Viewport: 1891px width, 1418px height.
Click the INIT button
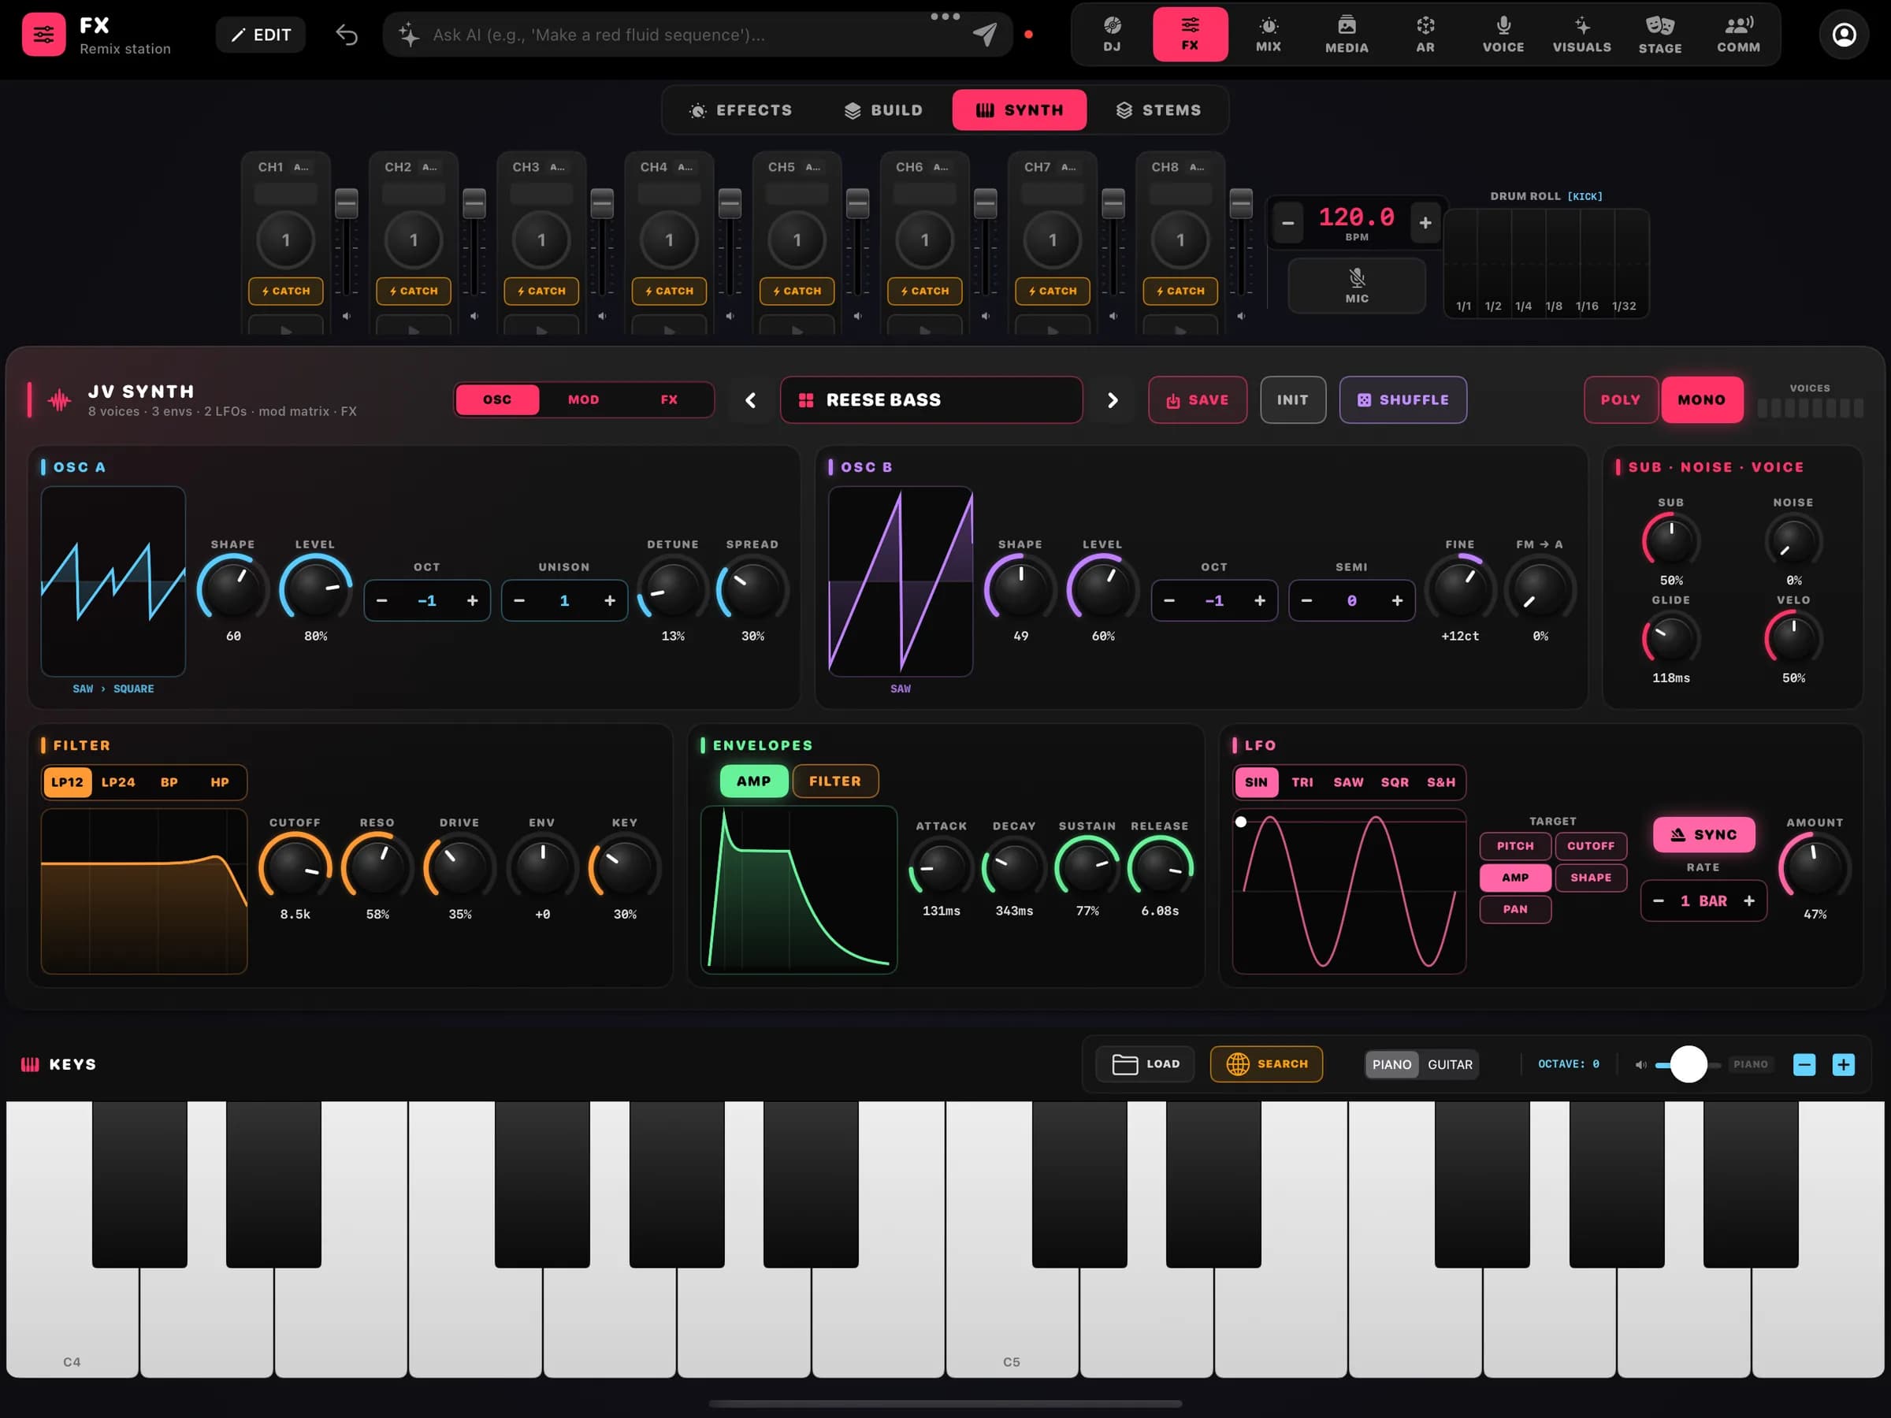click(x=1293, y=400)
